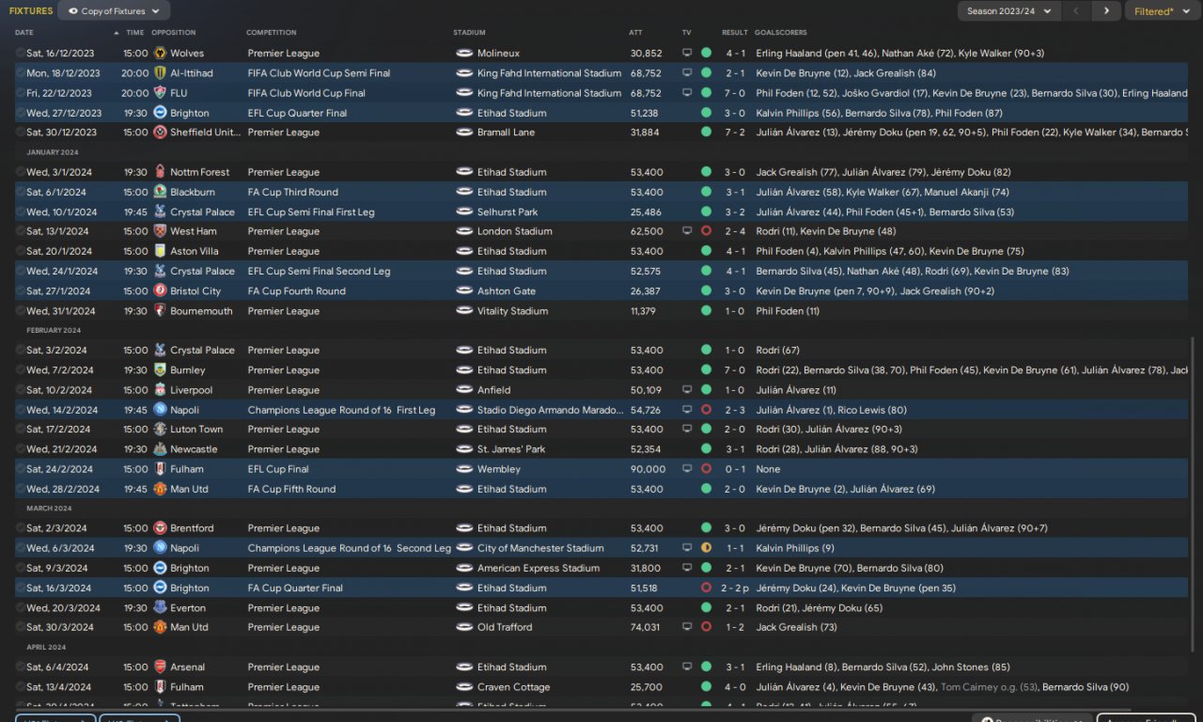Click the tick icon beside Sat, 16/12/2023

21,54
